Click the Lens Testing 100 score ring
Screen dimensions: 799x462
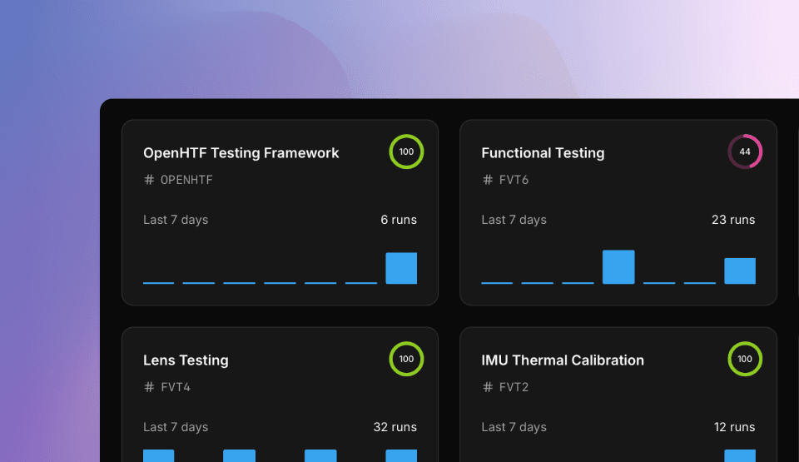coord(406,360)
